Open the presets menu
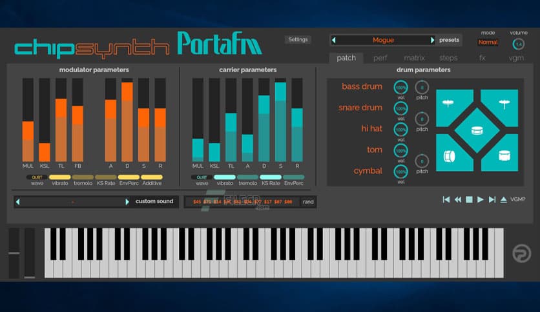Viewport: 540px width, 312px height. pyautogui.click(x=449, y=40)
